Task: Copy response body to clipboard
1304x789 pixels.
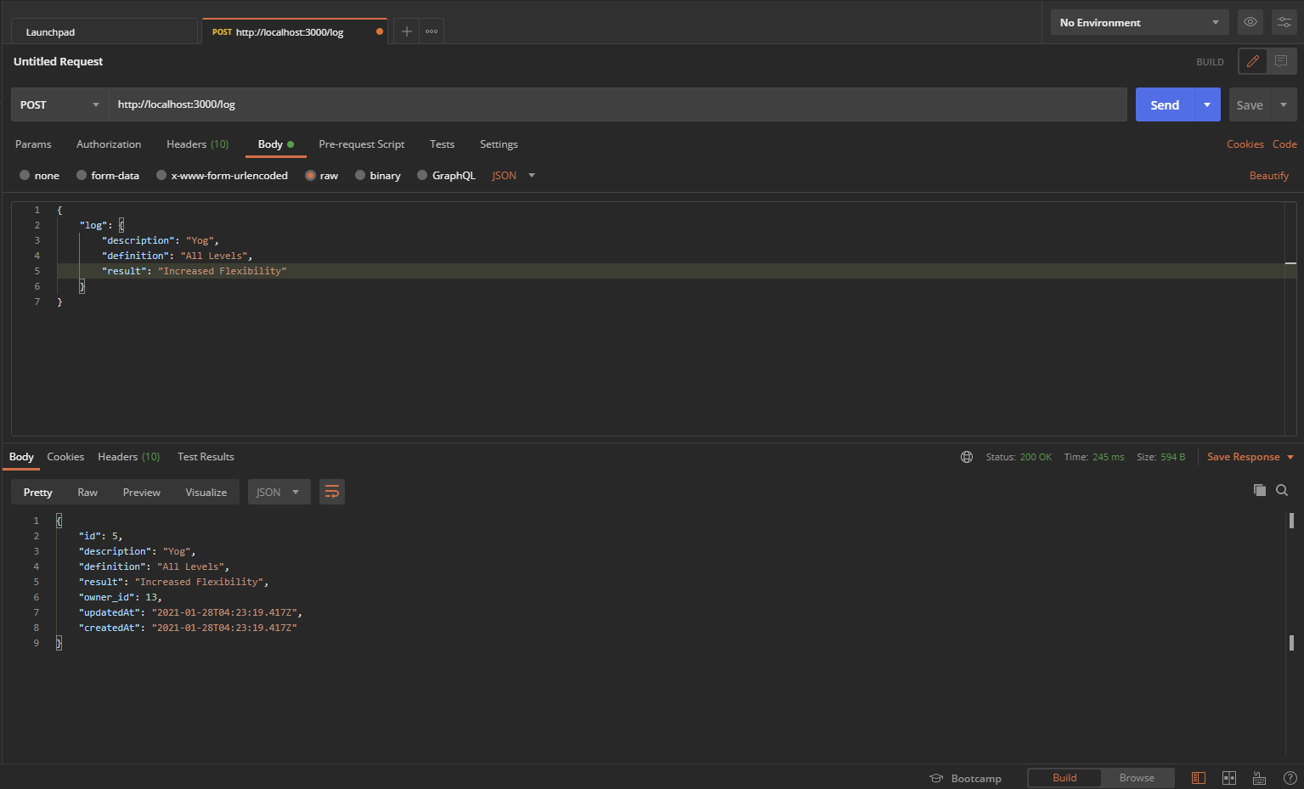Action: (1260, 490)
